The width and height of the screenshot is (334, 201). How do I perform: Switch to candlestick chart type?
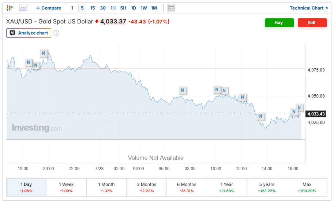pyautogui.click(x=10, y=8)
